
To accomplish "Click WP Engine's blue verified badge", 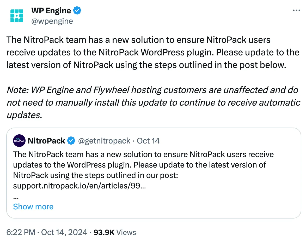I will pos(77,11).
